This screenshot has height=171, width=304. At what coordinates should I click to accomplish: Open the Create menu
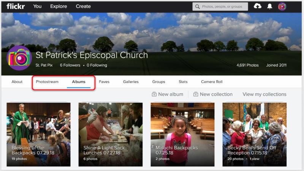point(83,6)
